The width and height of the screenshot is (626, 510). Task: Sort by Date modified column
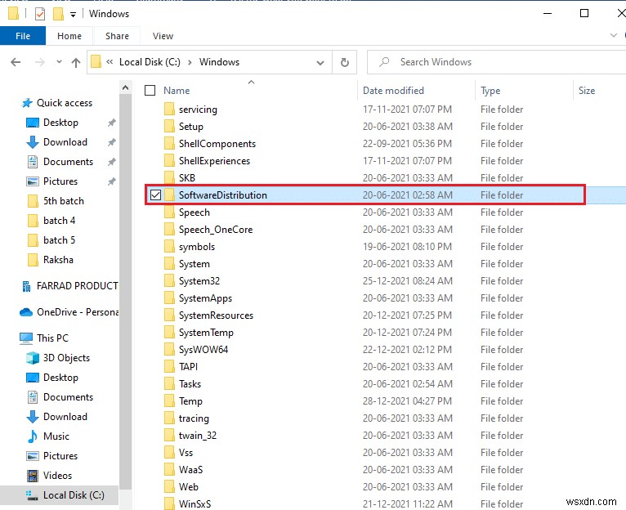tap(393, 91)
